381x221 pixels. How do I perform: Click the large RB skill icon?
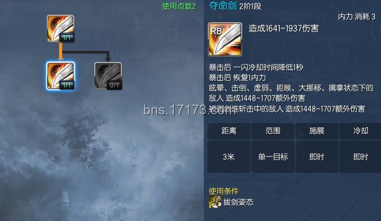(225, 39)
